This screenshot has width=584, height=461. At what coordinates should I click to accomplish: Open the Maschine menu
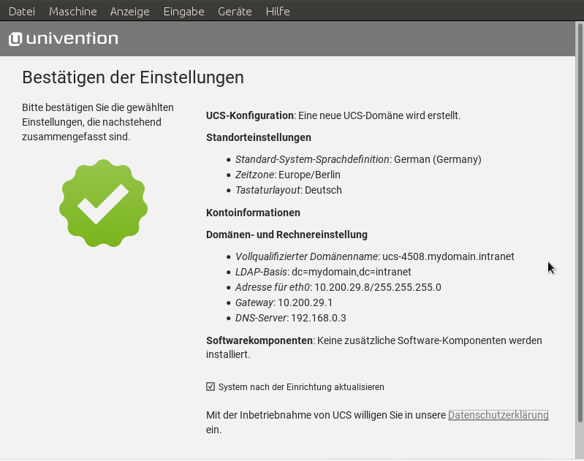[x=72, y=11]
